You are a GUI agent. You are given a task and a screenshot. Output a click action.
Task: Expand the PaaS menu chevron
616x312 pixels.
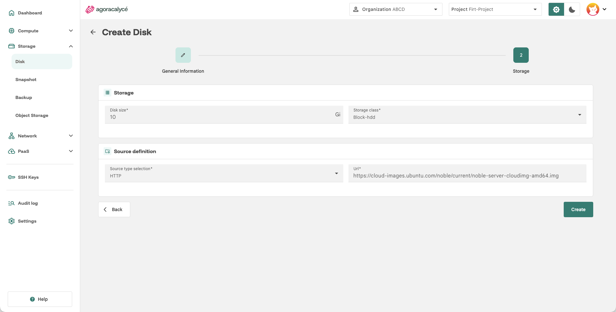tap(71, 151)
